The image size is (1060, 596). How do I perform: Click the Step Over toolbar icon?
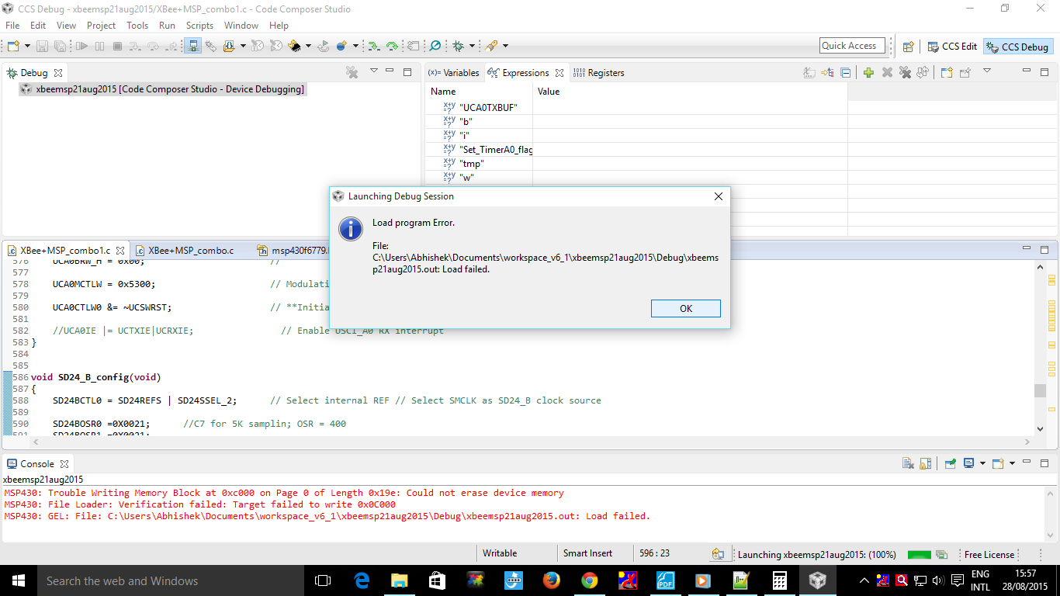tap(154, 47)
